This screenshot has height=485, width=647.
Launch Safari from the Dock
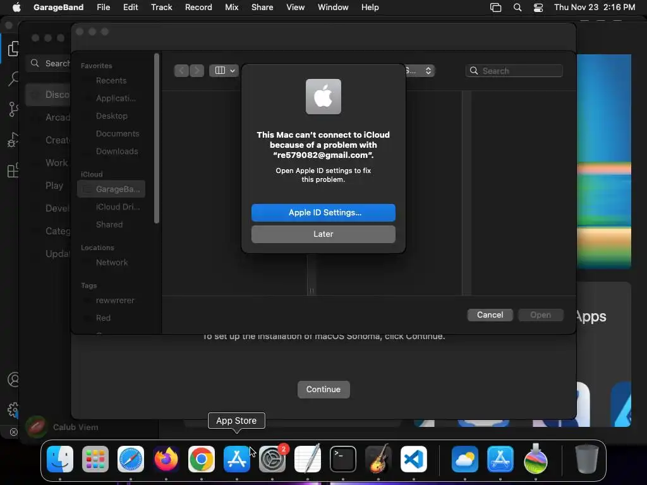tap(131, 459)
